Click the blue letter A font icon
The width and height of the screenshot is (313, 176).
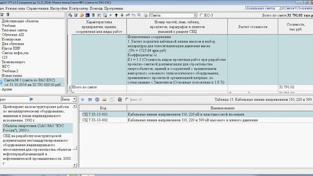coord(111,15)
